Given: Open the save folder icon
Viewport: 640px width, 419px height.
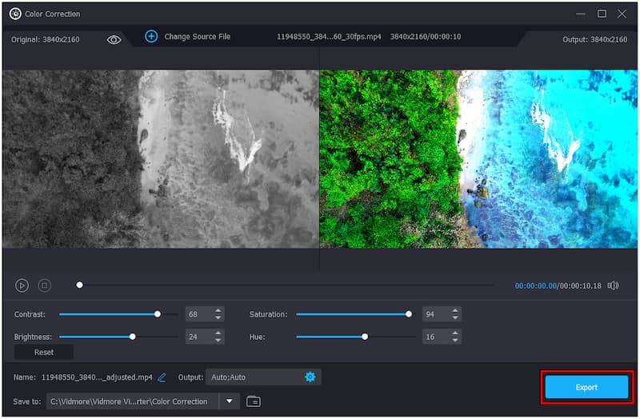Looking at the screenshot, I should click(254, 401).
